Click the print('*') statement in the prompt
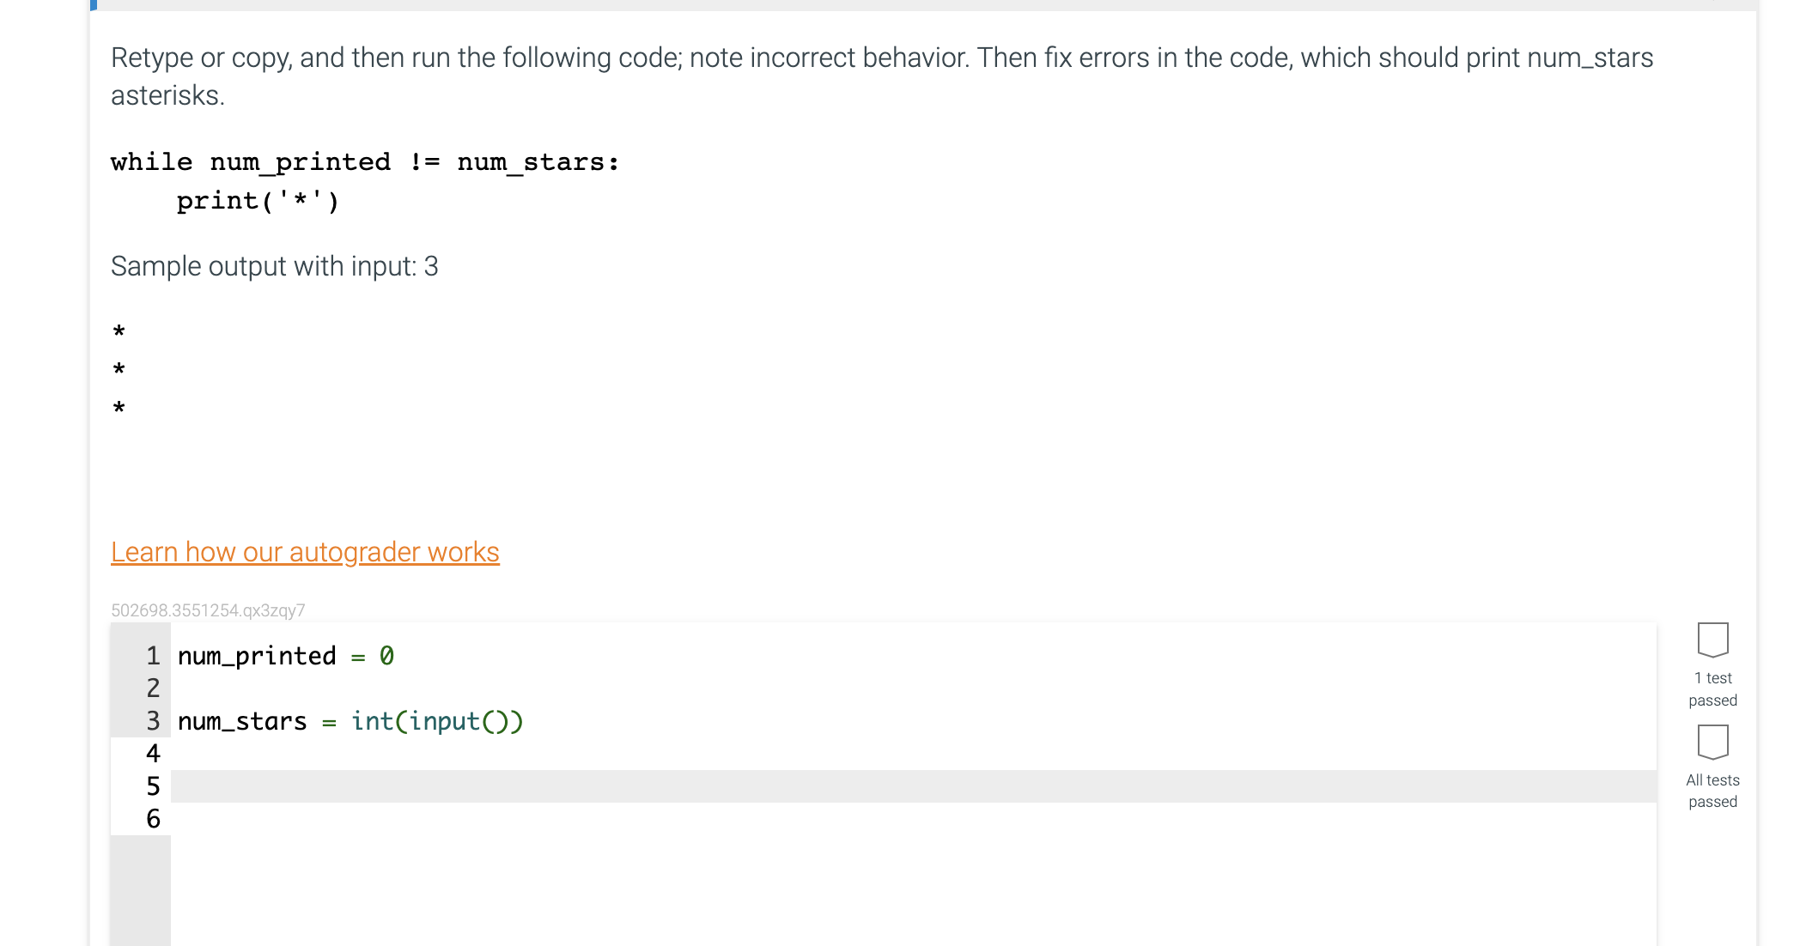 click(x=257, y=200)
